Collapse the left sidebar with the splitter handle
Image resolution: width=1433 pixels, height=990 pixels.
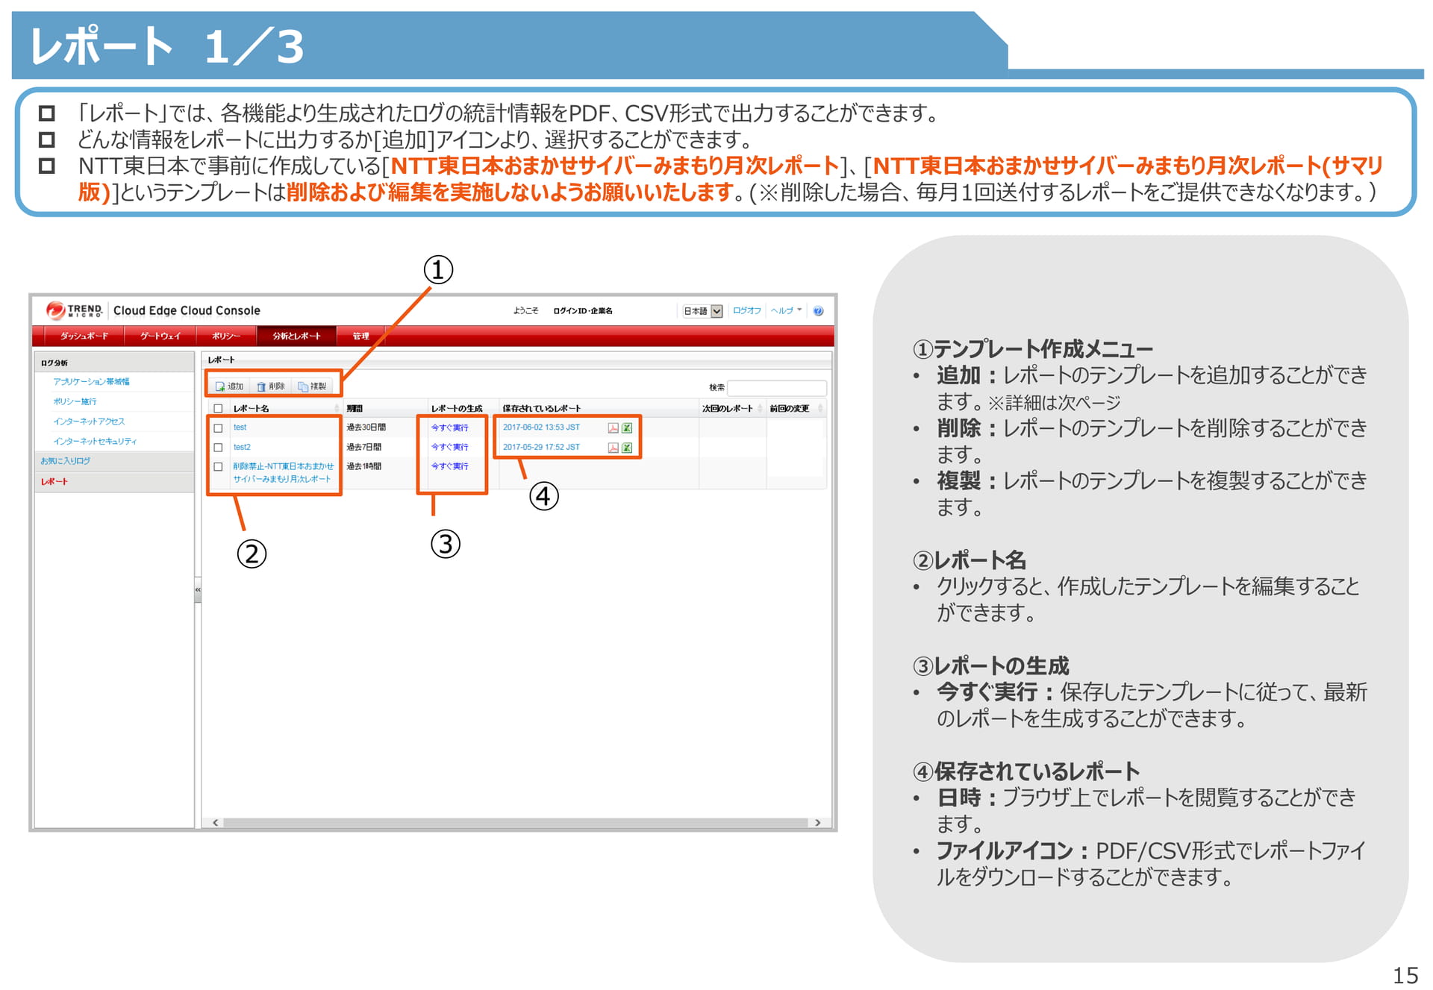[x=198, y=590]
